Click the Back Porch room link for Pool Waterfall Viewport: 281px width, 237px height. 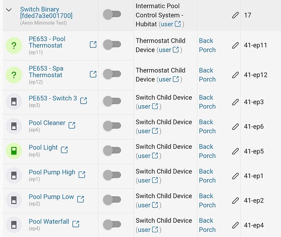pyautogui.click(x=207, y=225)
